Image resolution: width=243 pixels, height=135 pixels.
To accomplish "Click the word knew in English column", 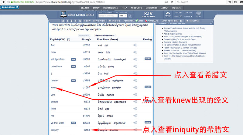I will point(54,87).
